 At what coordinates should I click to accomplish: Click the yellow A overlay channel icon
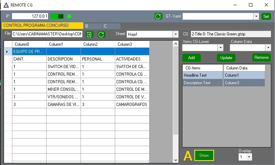point(188,156)
